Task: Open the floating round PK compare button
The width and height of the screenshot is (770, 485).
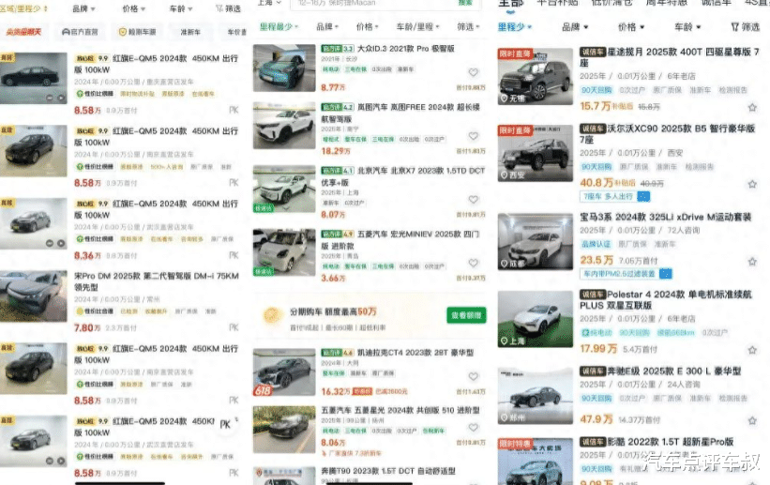Action: click(x=226, y=425)
